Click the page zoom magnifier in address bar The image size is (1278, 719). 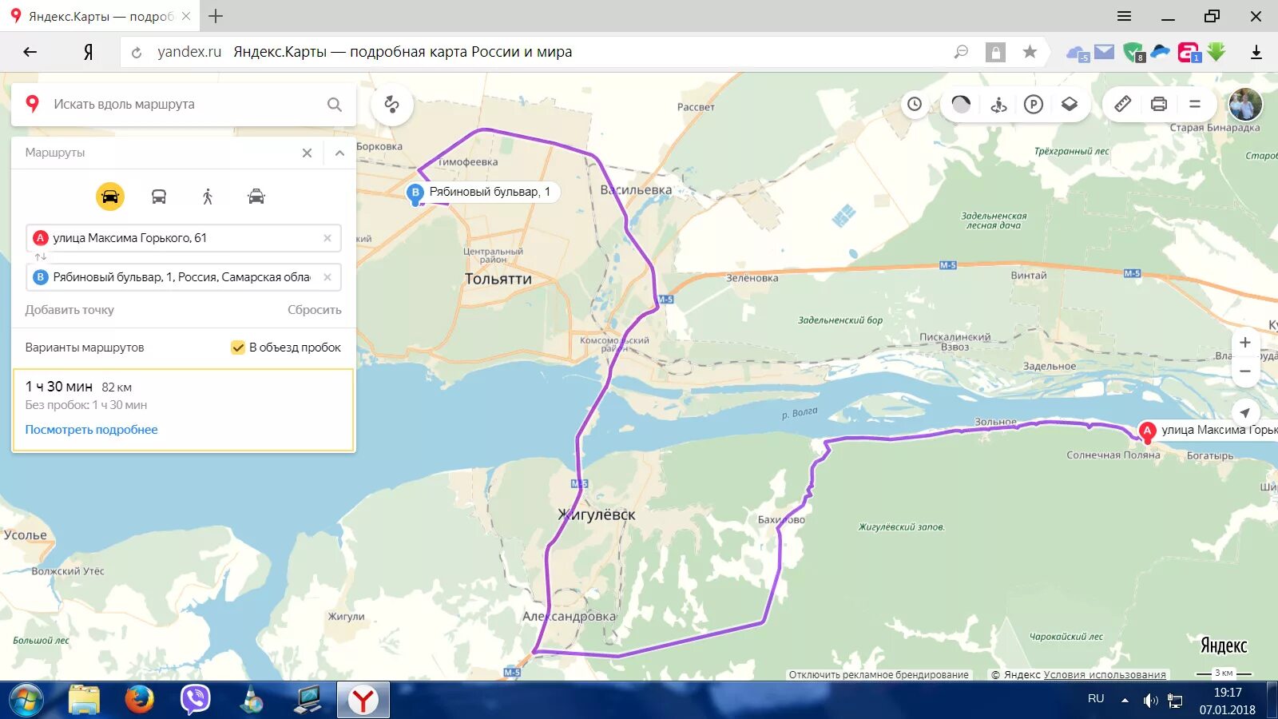961,52
